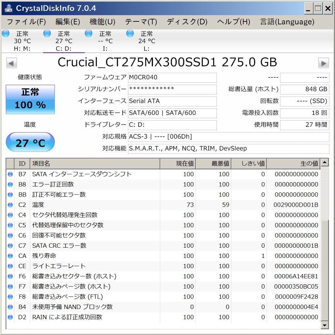Viewport: 335px width, 335px height.
Task: Click the status dot of row CA 残り寿命
Action: coord(10,256)
